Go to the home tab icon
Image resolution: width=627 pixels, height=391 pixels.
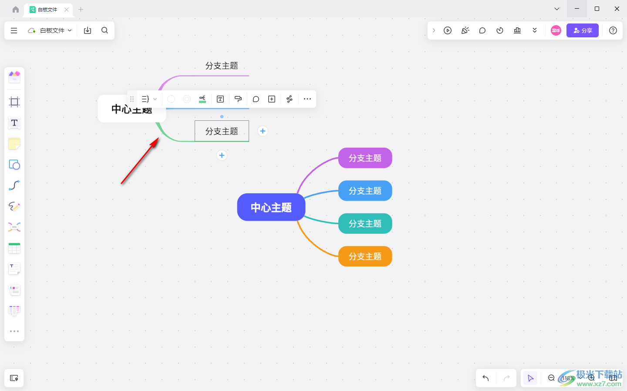click(16, 9)
